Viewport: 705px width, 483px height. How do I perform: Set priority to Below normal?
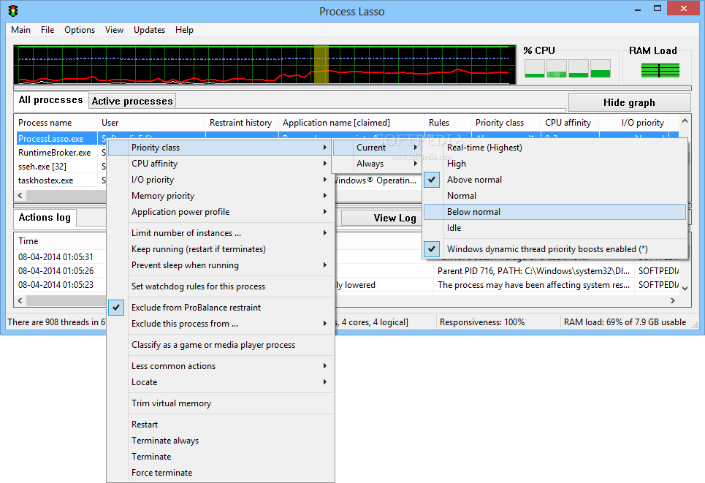(x=555, y=212)
